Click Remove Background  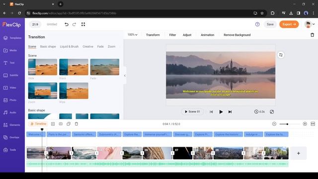pyautogui.click(x=237, y=35)
